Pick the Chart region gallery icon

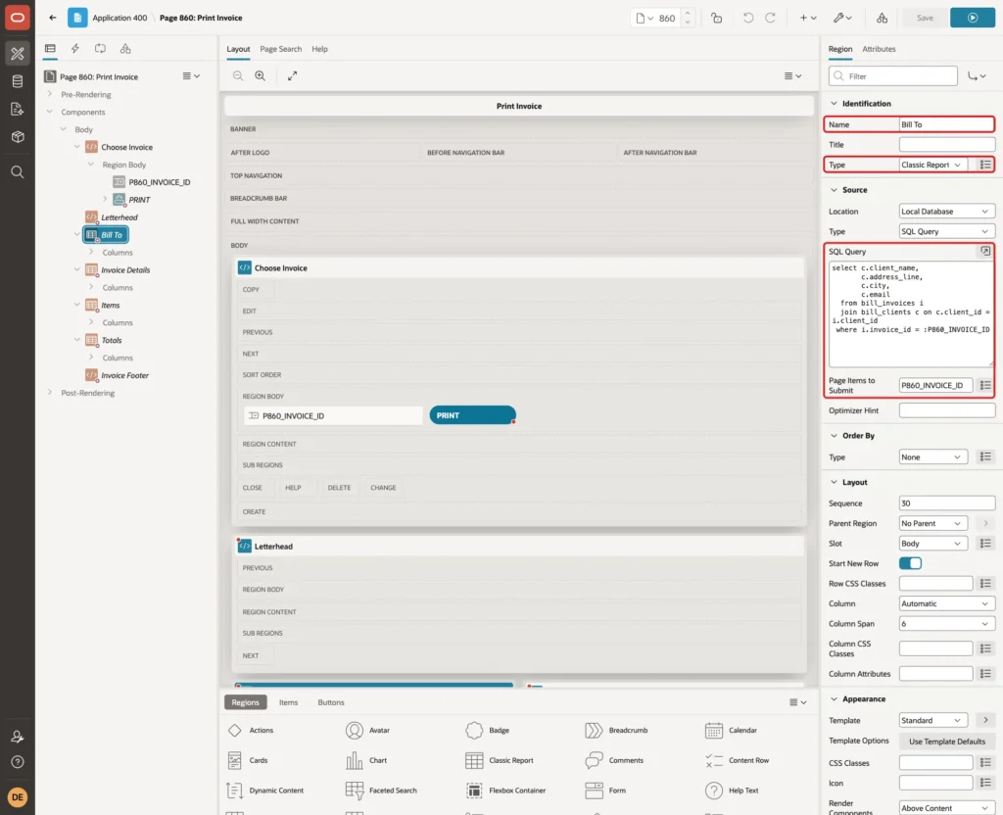click(354, 760)
